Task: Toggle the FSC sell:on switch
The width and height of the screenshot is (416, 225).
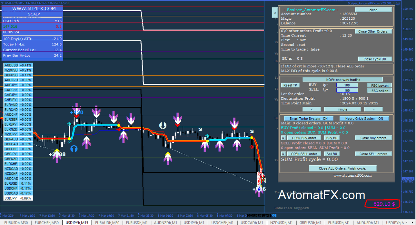Action: pos(380,91)
